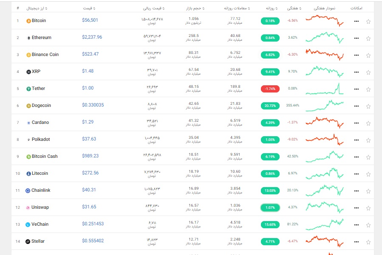The image size is (382, 255).
Task: Click the VeChain logo icon
Action: click(x=28, y=224)
